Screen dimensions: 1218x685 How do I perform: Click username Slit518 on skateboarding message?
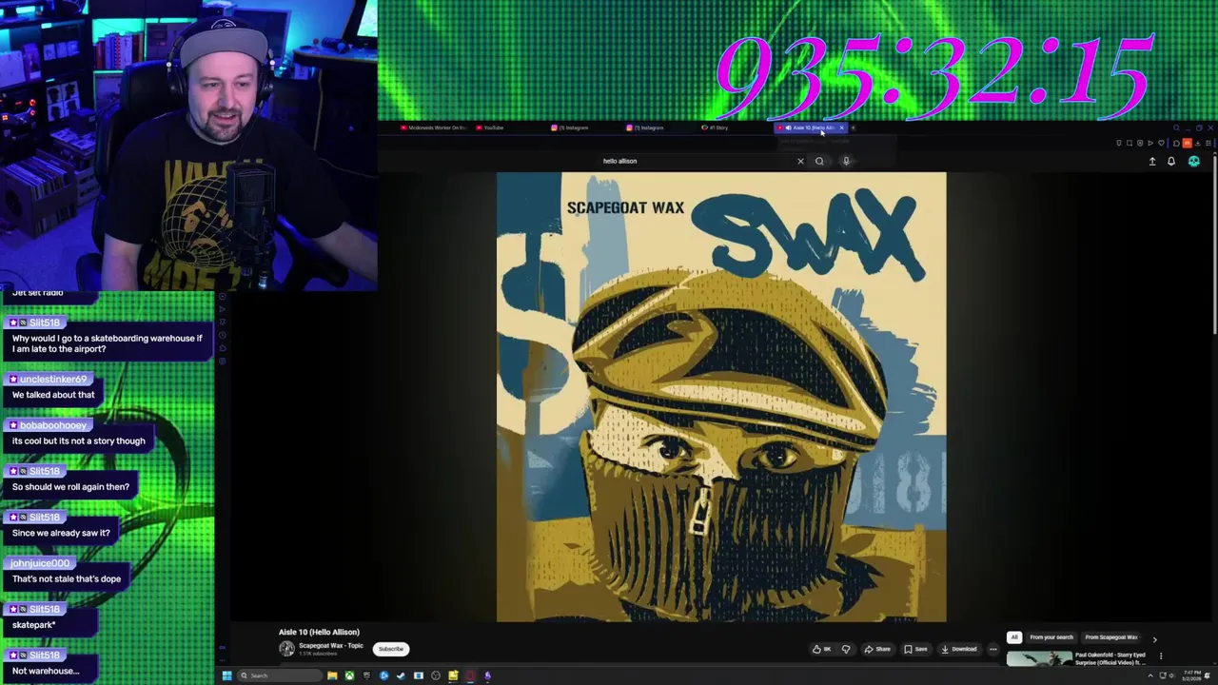coord(44,323)
